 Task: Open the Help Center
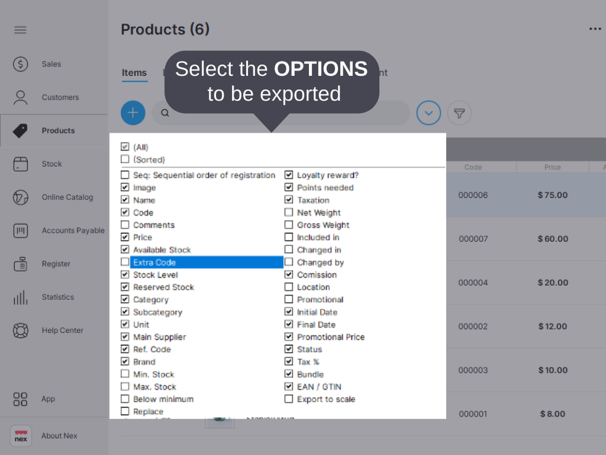[x=21, y=331]
